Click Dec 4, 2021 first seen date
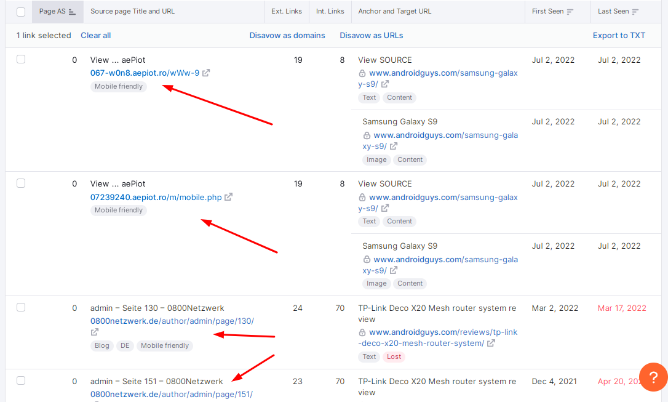 point(554,382)
